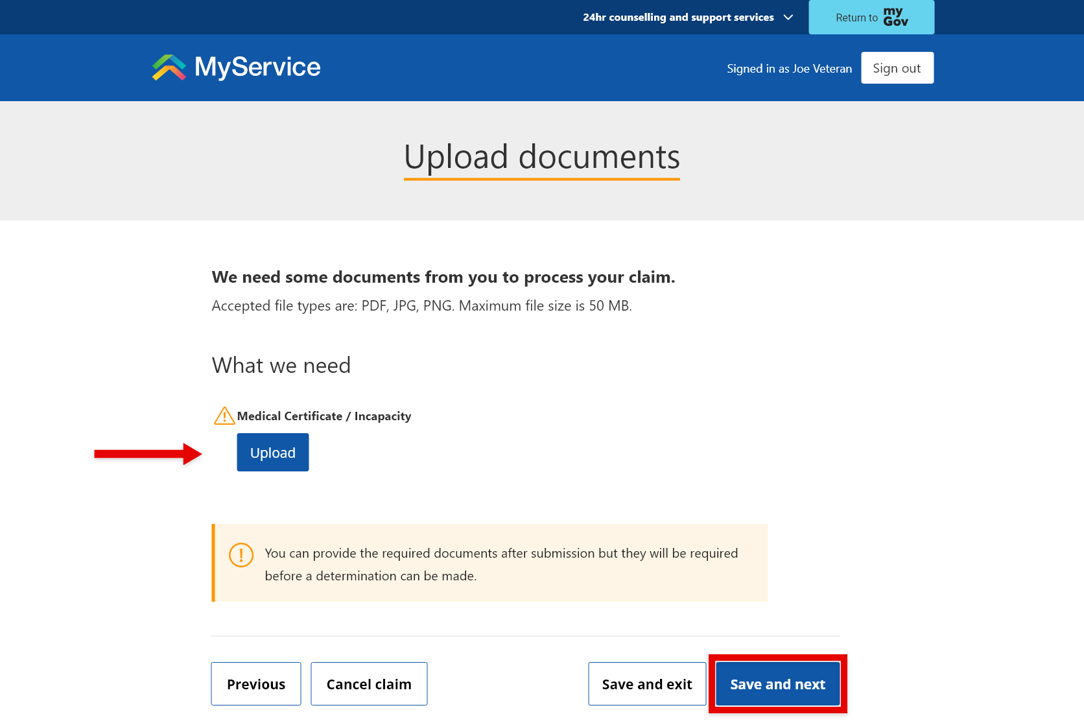The width and height of the screenshot is (1084, 723).
Task: Click Save and exit
Action: (x=647, y=684)
